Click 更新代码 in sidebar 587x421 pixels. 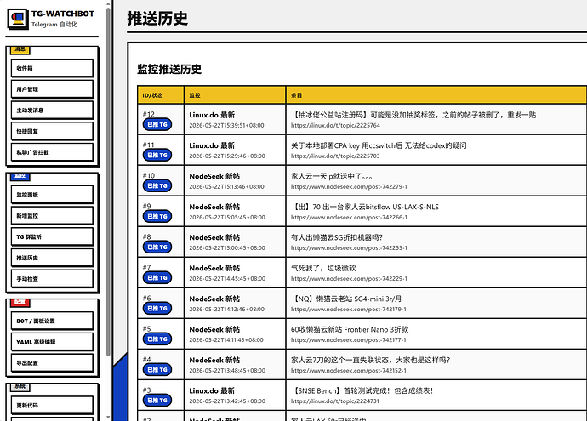52,405
